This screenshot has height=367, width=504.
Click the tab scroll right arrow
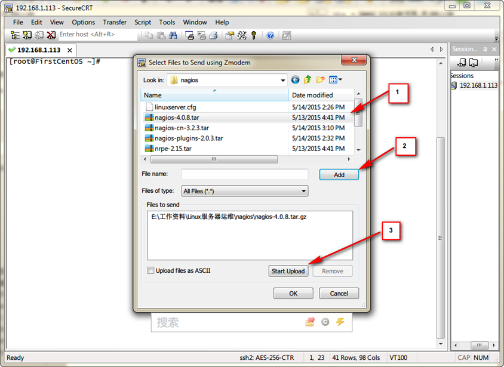[x=441, y=50]
